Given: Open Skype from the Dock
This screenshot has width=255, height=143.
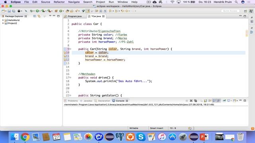Looking at the screenshot, I should [x=141, y=137].
